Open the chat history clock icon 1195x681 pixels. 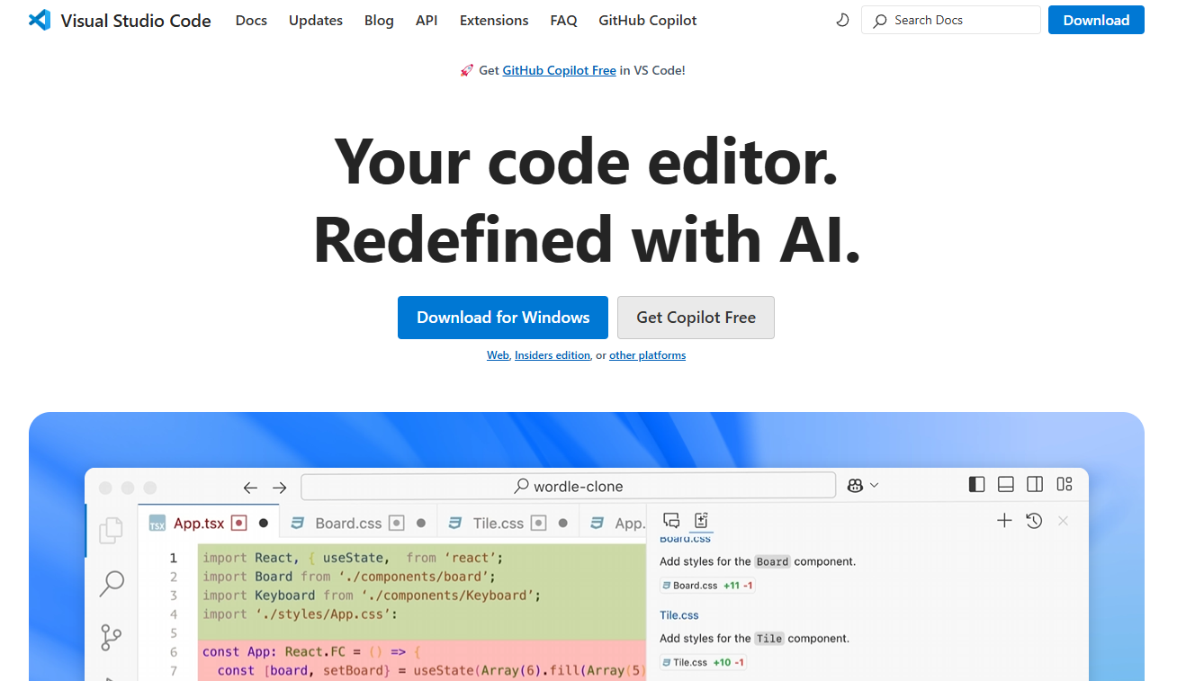pyautogui.click(x=1034, y=520)
